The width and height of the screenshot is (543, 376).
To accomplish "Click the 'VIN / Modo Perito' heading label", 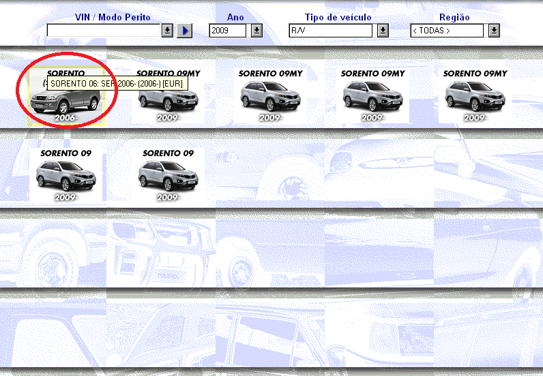I will click(x=113, y=17).
